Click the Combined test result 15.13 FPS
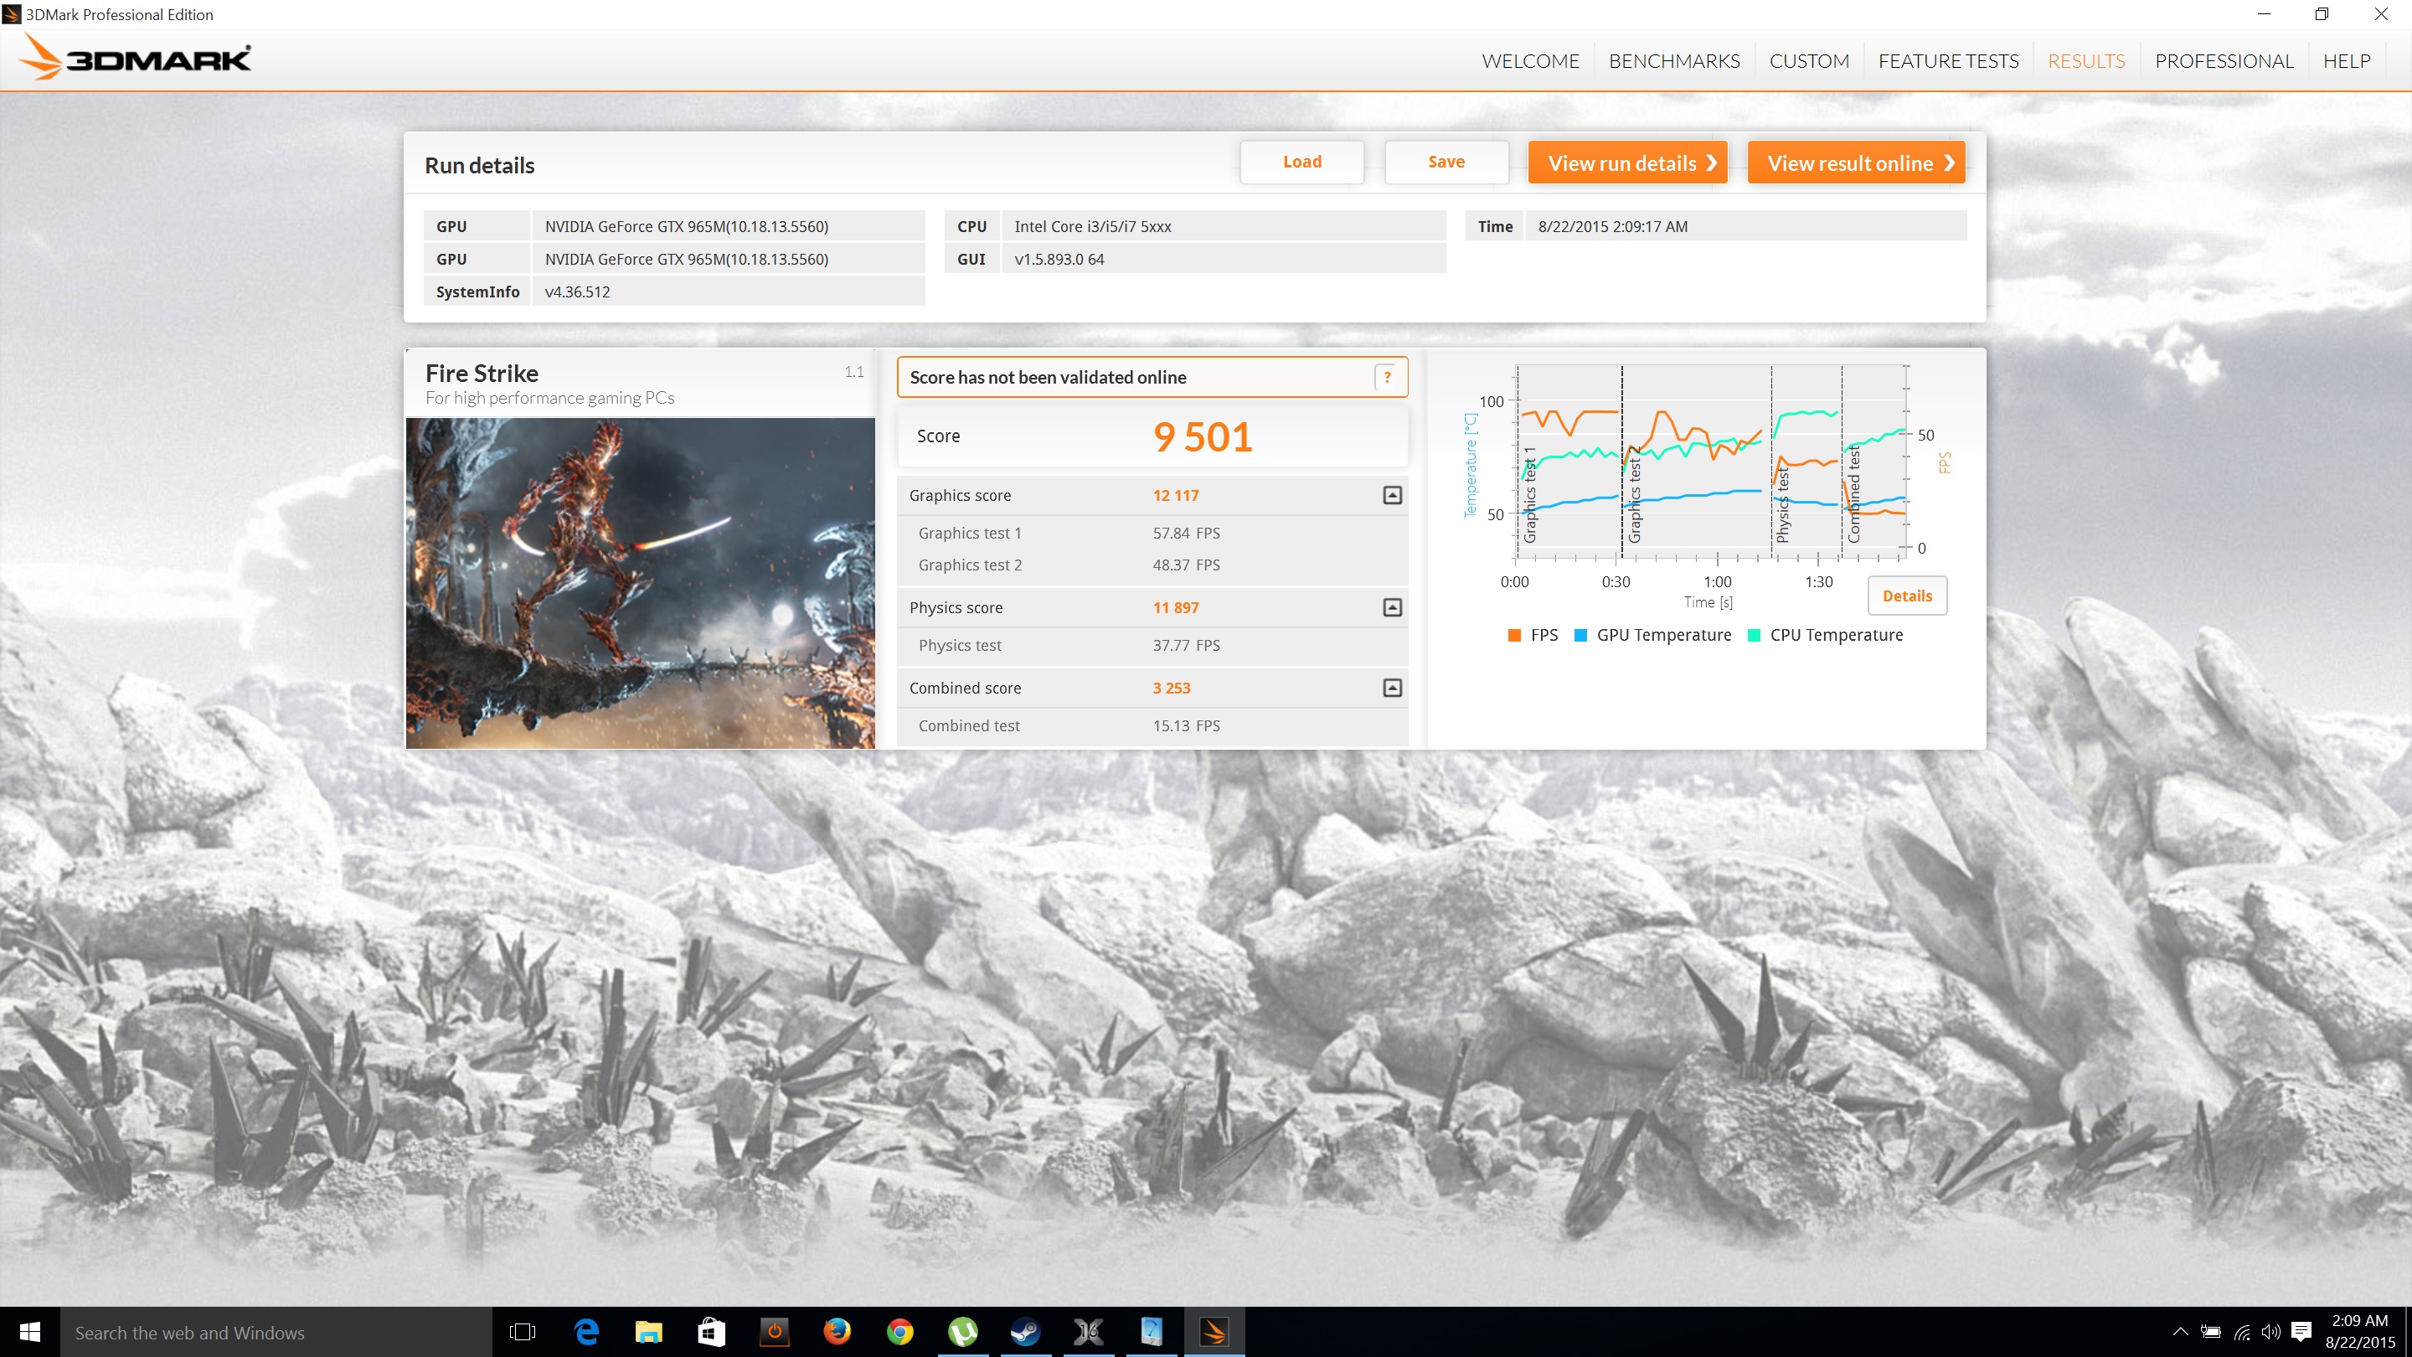Image resolution: width=2412 pixels, height=1357 pixels. (x=1187, y=725)
